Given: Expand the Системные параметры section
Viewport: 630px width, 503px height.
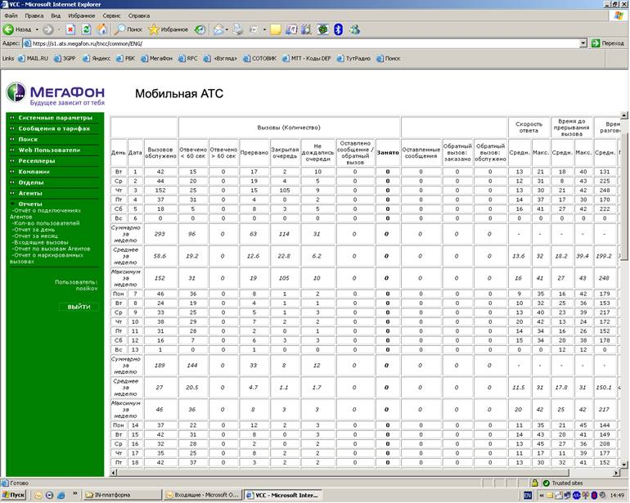Looking at the screenshot, I should pyautogui.click(x=48, y=118).
